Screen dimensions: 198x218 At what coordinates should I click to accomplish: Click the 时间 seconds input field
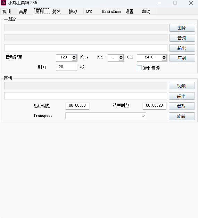[x=67, y=67]
